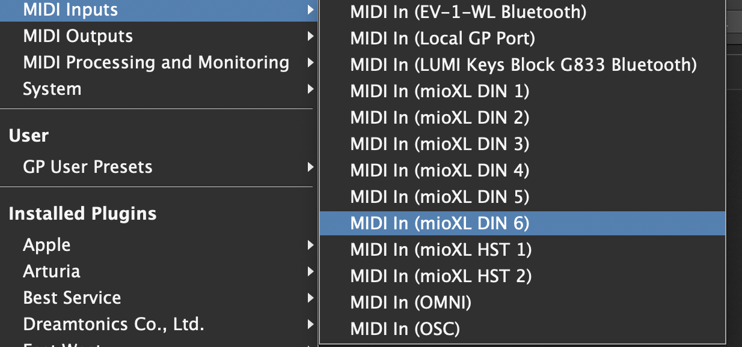The width and height of the screenshot is (742, 347).
Task: Select MIDI In (mioXL HST 1)
Action: coord(441,250)
